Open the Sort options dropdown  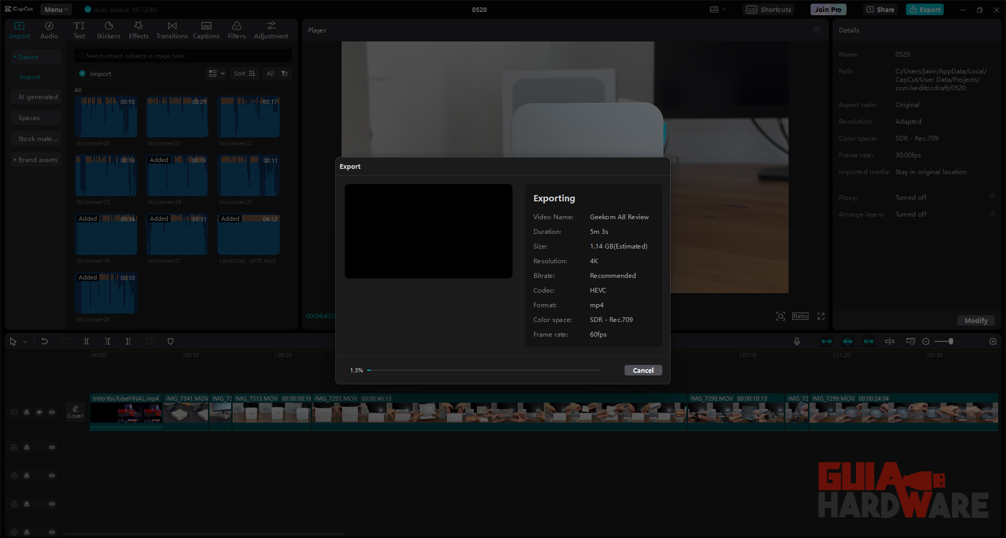245,73
